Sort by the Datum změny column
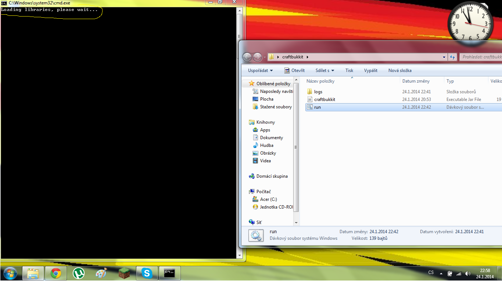This screenshot has height=282, width=502. pos(416,81)
